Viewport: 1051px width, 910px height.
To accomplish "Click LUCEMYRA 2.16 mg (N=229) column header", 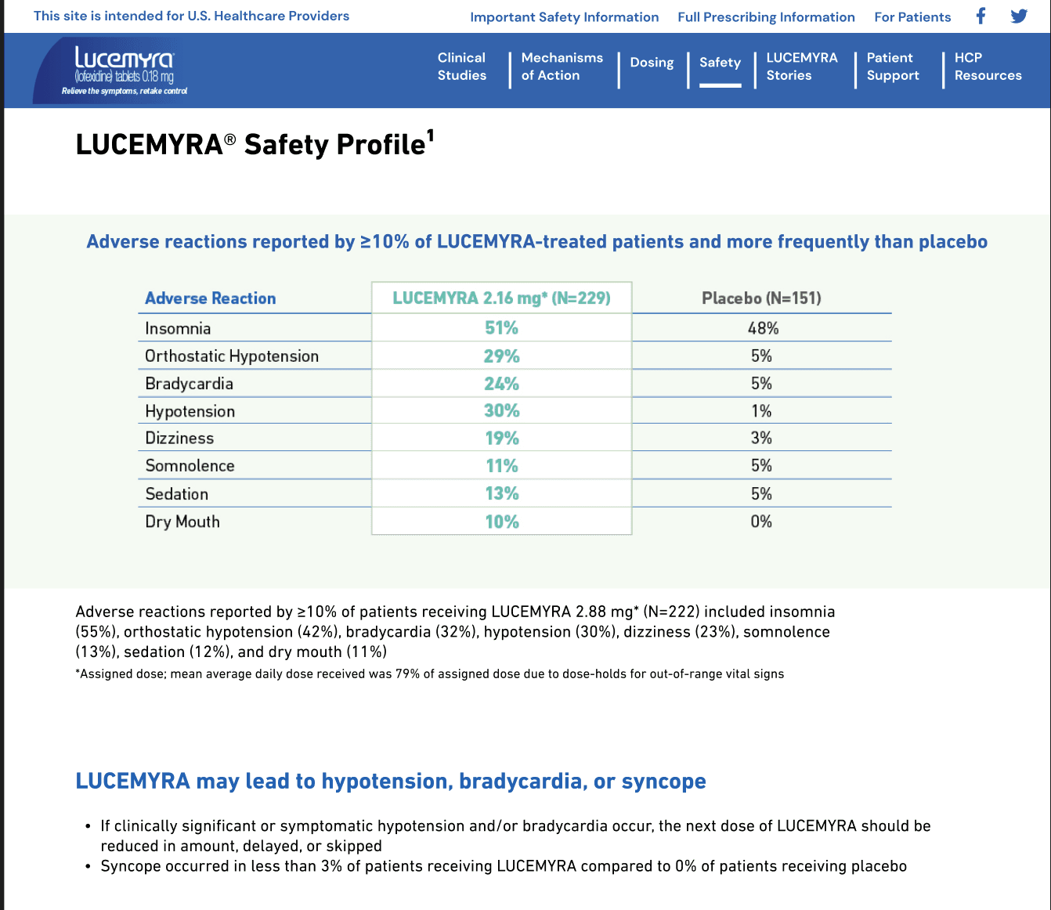I will pyautogui.click(x=501, y=298).
